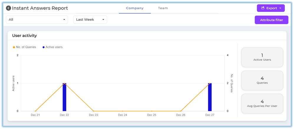The height and width of the screenshot is (129, 294).
Task: Click the blue bar for Dec 22
Action: point(64,97)
